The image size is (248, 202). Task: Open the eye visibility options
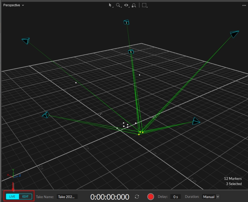[x=126, y=5]
